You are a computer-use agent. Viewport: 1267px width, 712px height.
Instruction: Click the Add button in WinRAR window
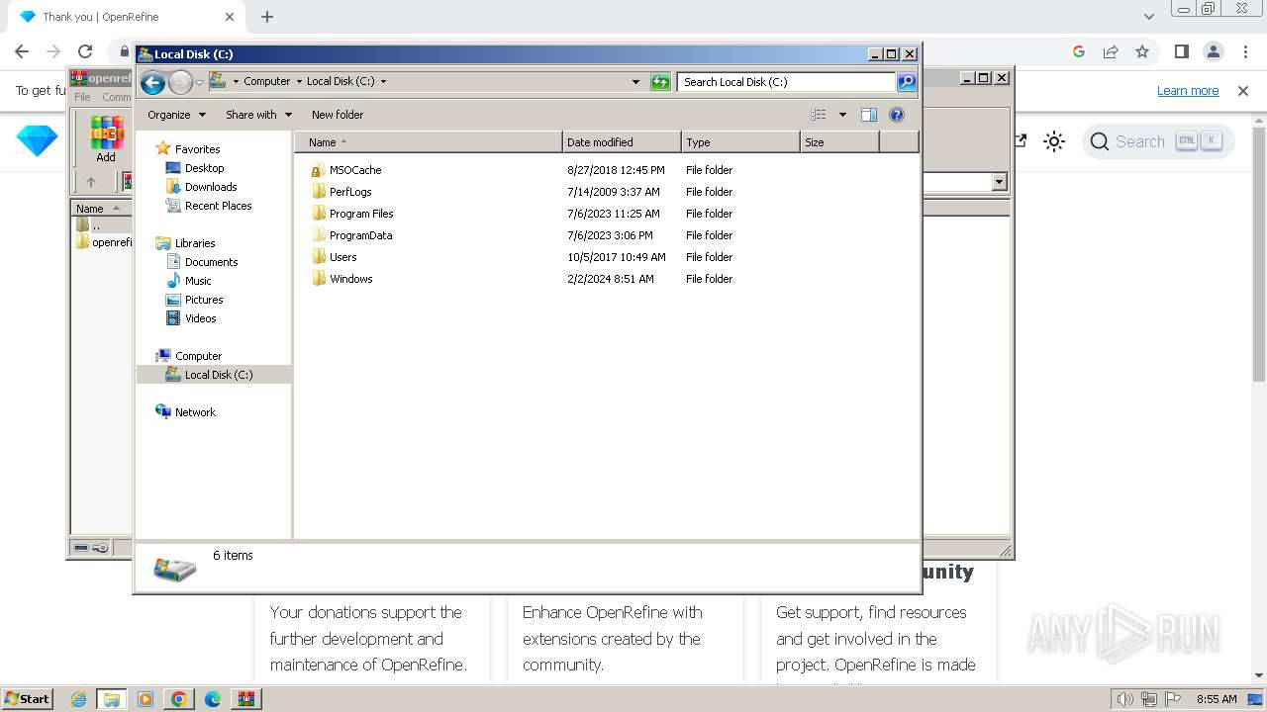(106, 138)
